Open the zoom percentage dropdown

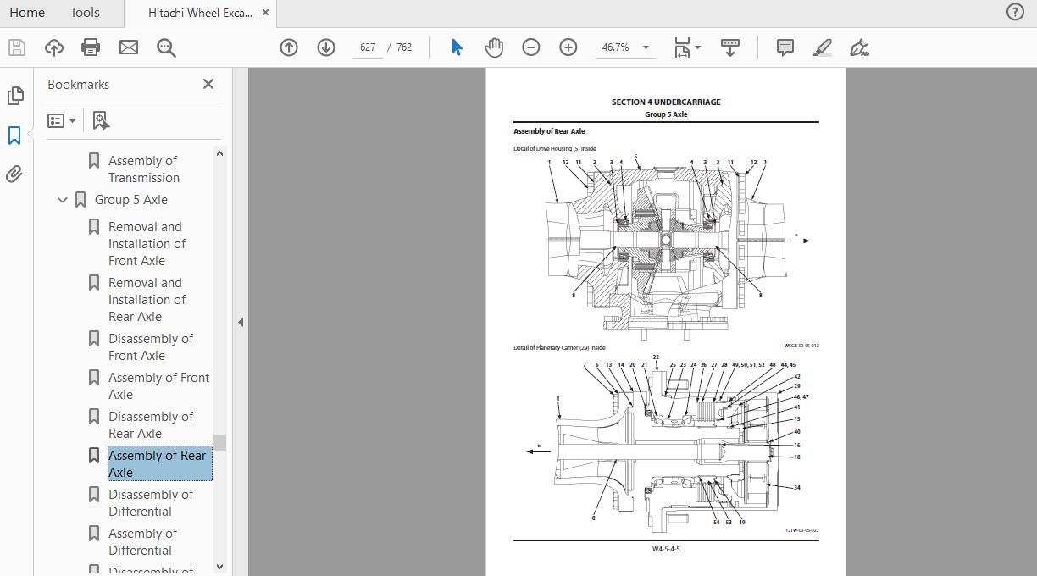pos(625,47)
